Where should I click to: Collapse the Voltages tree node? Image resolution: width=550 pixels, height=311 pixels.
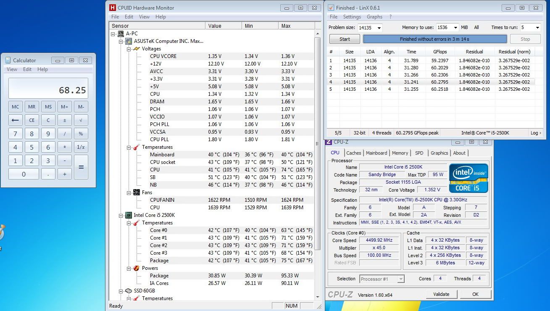(x=129, y=49)
